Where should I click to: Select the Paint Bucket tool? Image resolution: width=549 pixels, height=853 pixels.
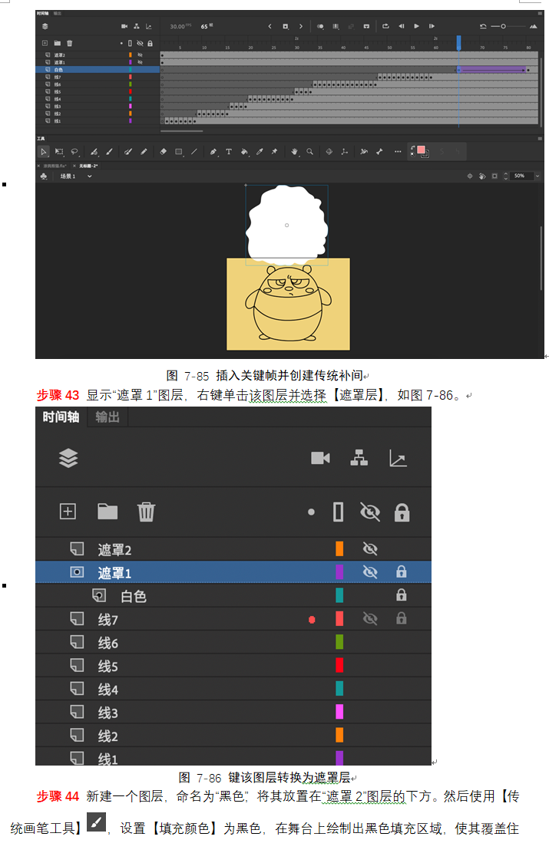[x=244, y=152]
